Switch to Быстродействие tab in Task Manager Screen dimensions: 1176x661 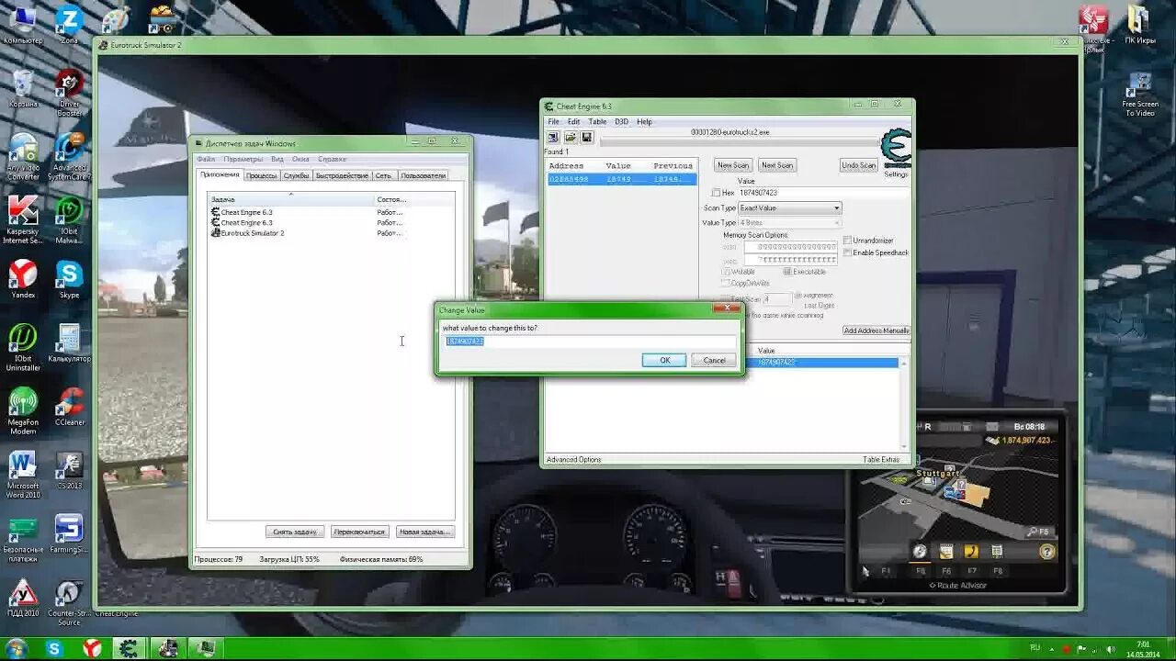342,175
